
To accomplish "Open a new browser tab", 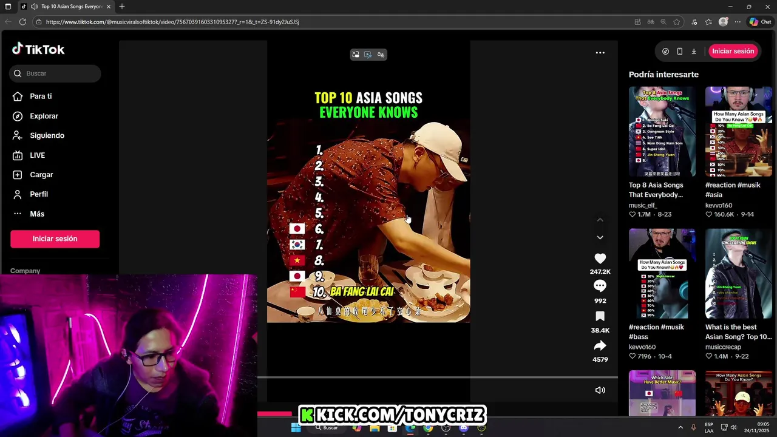I will click(x=122, y=7).
